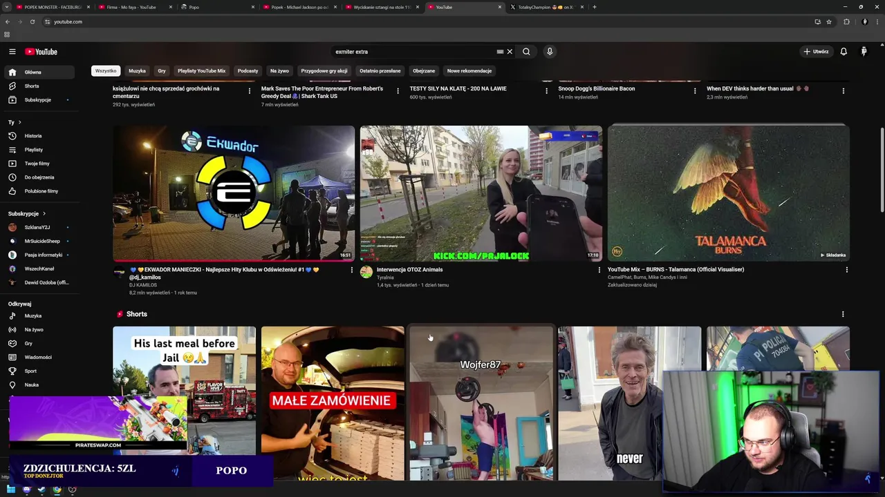885x497 pixels.
Task: Open SzklanaY2J channel subscription
Action: pos(40,227)
